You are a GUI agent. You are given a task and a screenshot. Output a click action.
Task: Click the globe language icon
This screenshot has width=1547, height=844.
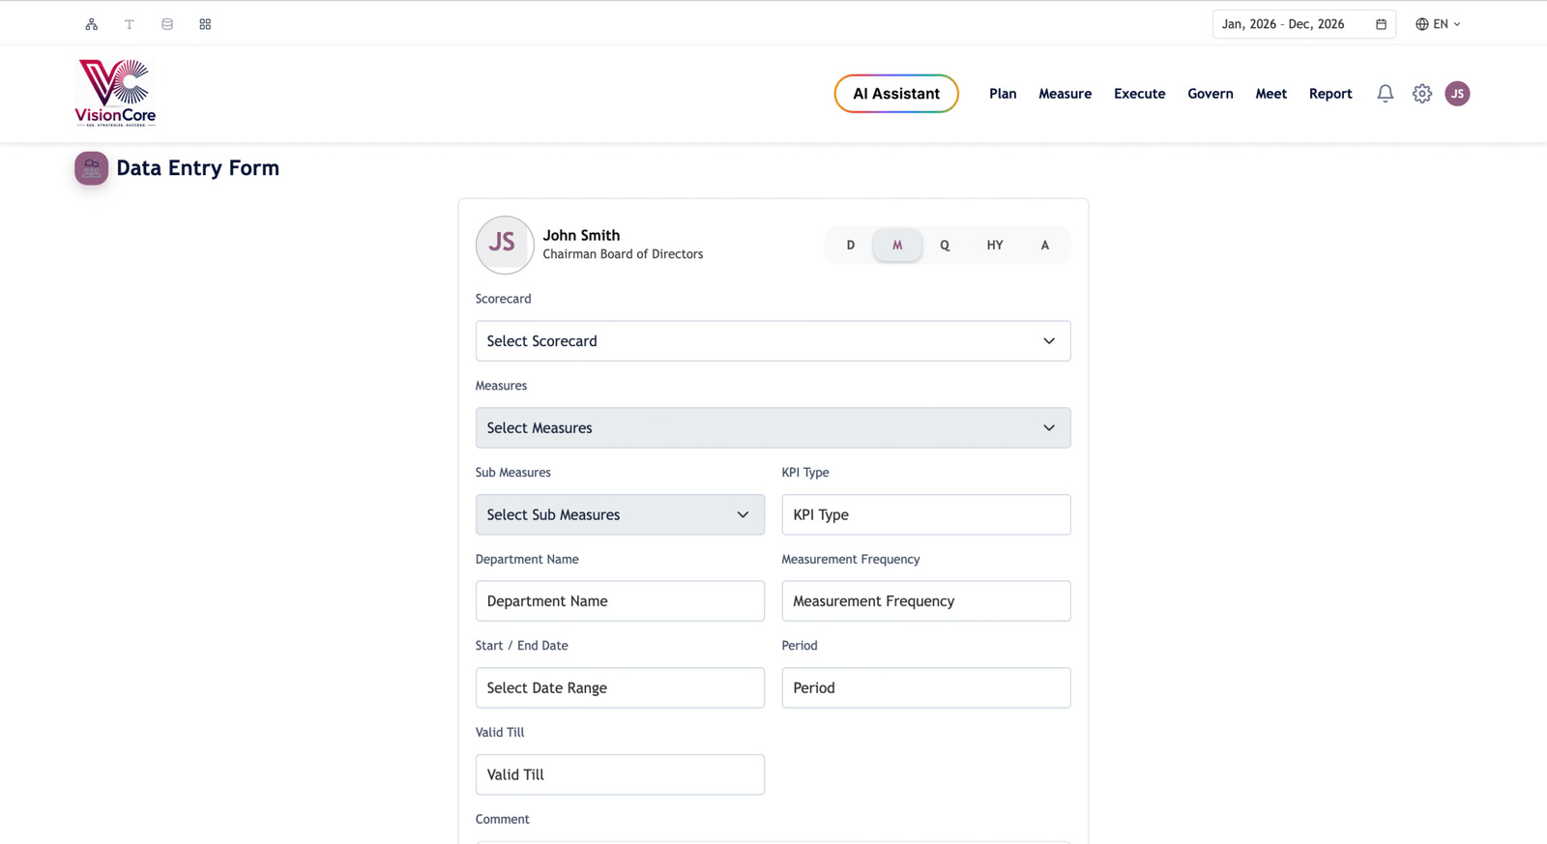pyautogui.click(x=1421, y=24)
